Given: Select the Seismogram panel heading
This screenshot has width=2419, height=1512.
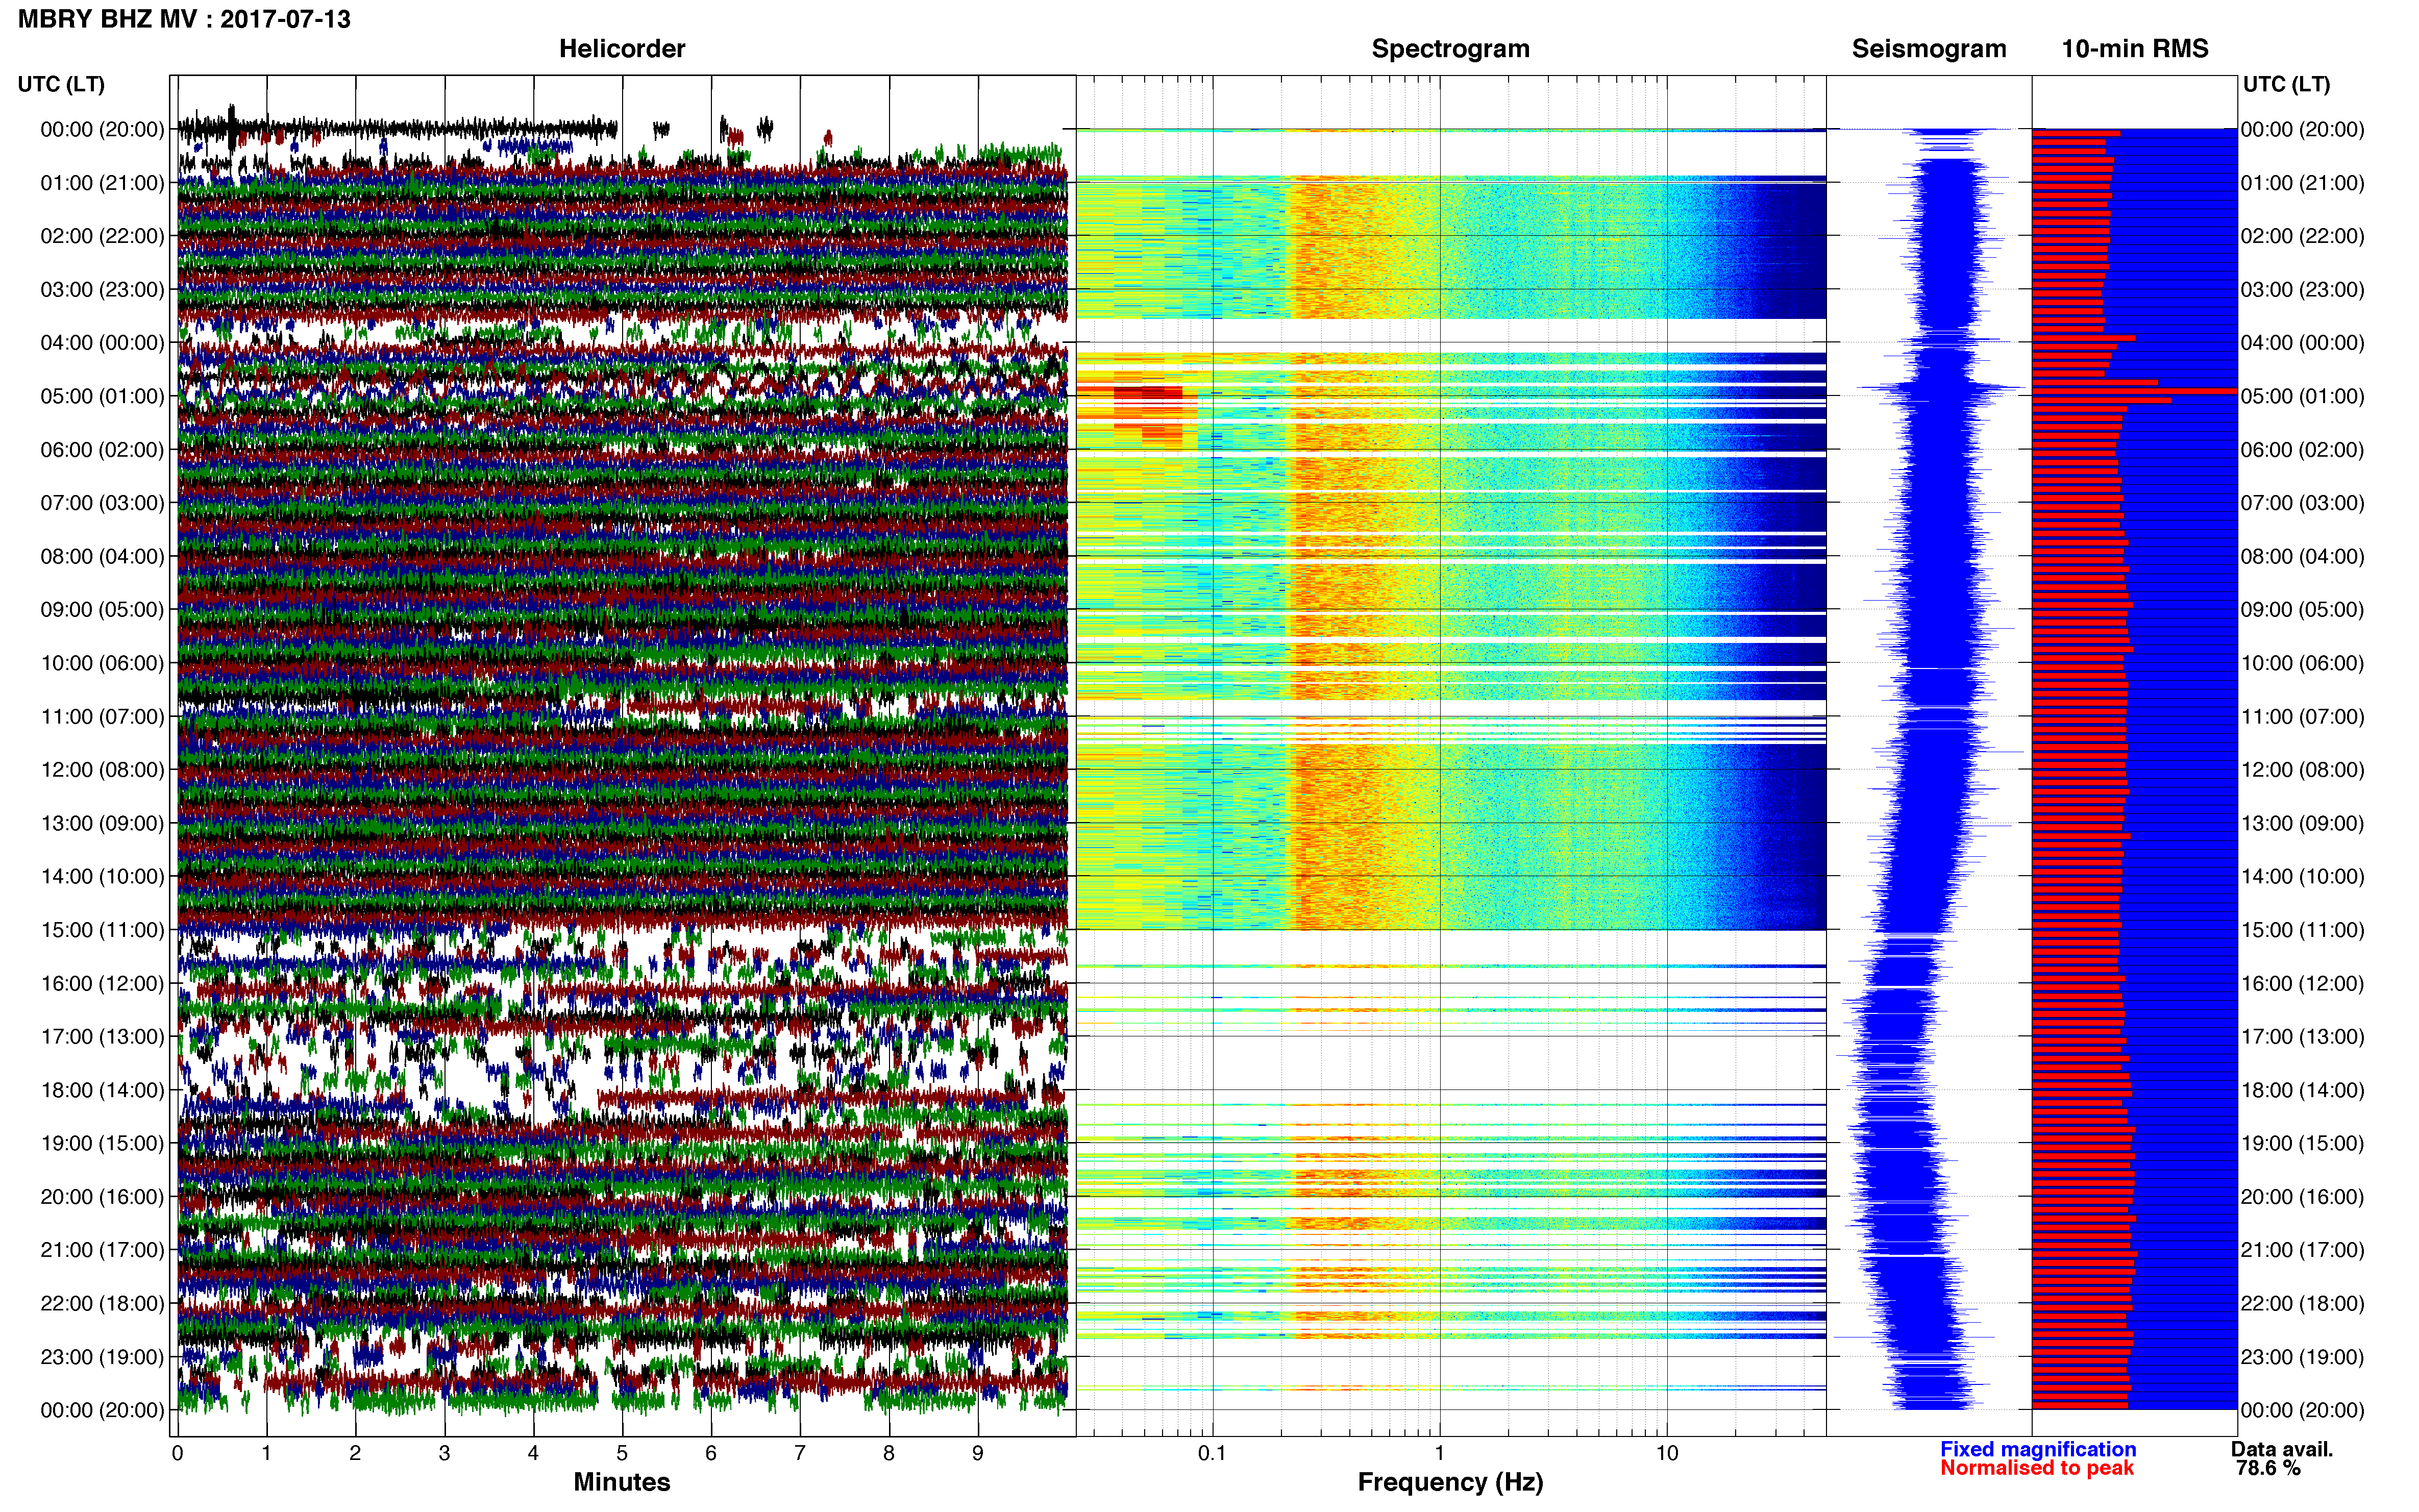Looking at the screenshot, I should pyautogui.click(x=1929, y=49).
